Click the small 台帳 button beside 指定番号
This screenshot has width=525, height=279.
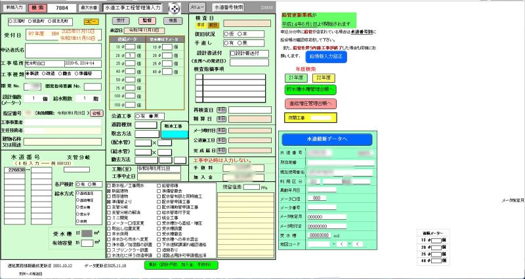point(96,113)
